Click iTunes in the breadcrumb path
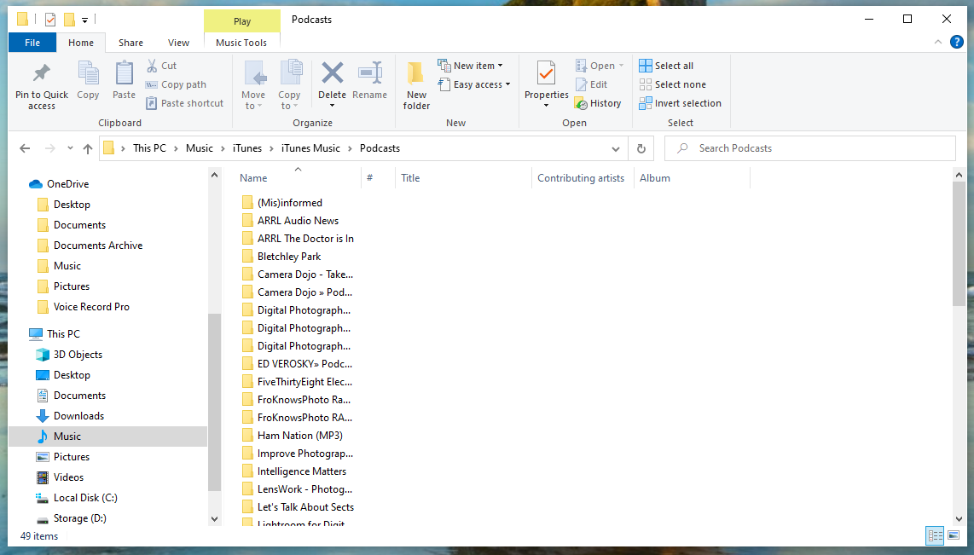This screenshot has width=974, height=555. (247, 148)
